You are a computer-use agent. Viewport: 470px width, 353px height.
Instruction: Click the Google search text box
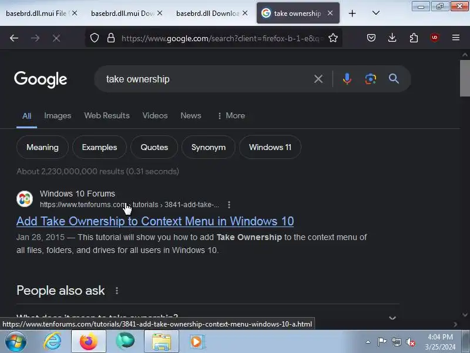(207, 79)
